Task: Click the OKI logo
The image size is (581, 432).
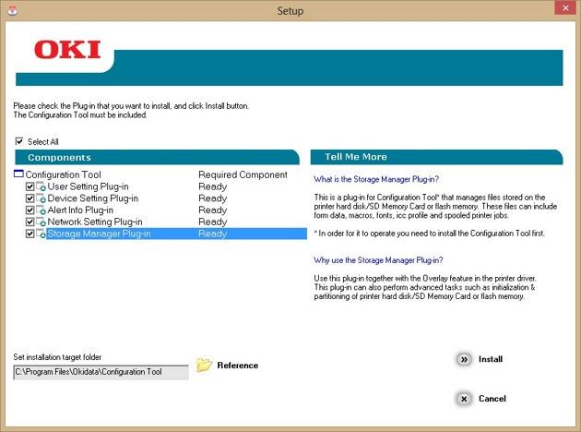Action: point(67,50)
